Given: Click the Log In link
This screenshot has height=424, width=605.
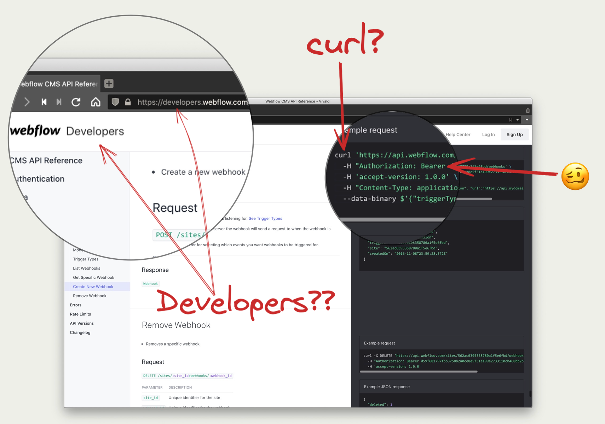Looking at the screenshot, I should coord(488,135).
